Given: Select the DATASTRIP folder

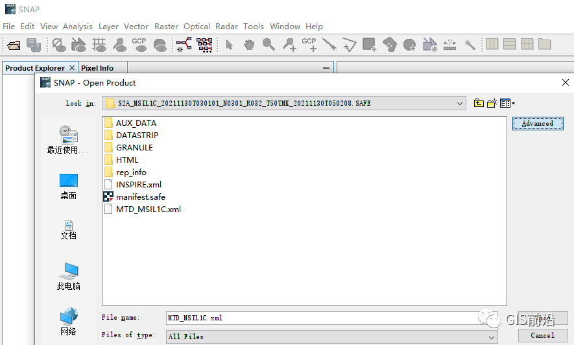Looking at the screenshot, I should pos(138,136).
